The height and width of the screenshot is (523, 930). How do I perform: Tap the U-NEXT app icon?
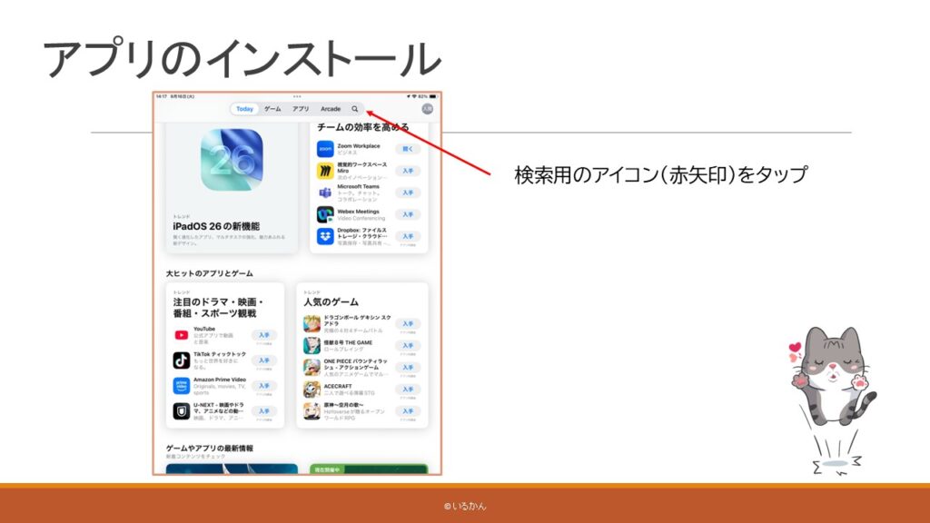(x=182, y=411)
